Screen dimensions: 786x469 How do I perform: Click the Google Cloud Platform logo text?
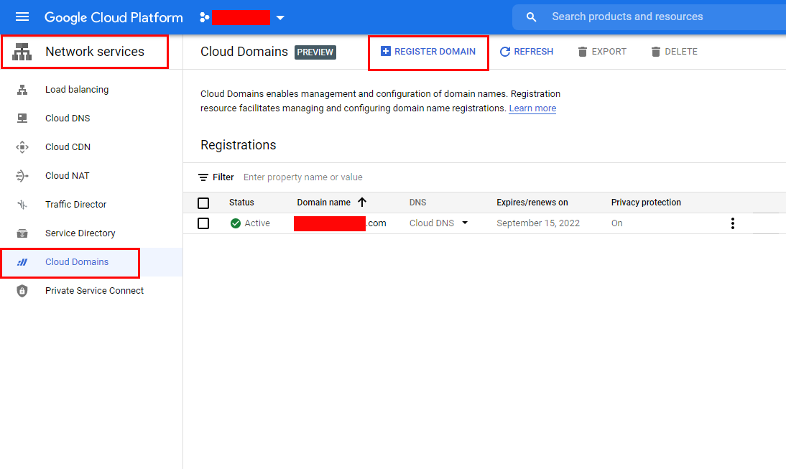point(114,17)
